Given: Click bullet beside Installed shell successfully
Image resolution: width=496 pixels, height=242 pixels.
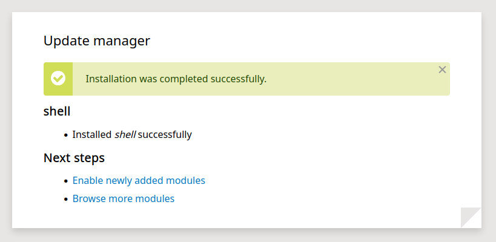Looking at the screenshot, I should [66, 135].
